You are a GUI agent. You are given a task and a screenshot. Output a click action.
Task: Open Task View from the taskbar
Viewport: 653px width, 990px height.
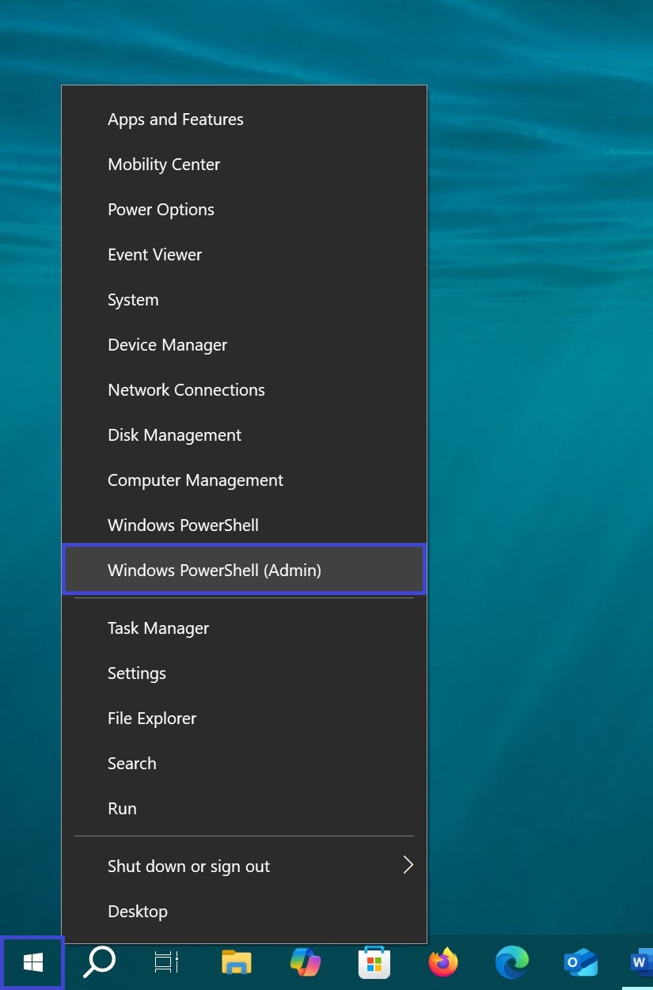(x=166, y=962)
